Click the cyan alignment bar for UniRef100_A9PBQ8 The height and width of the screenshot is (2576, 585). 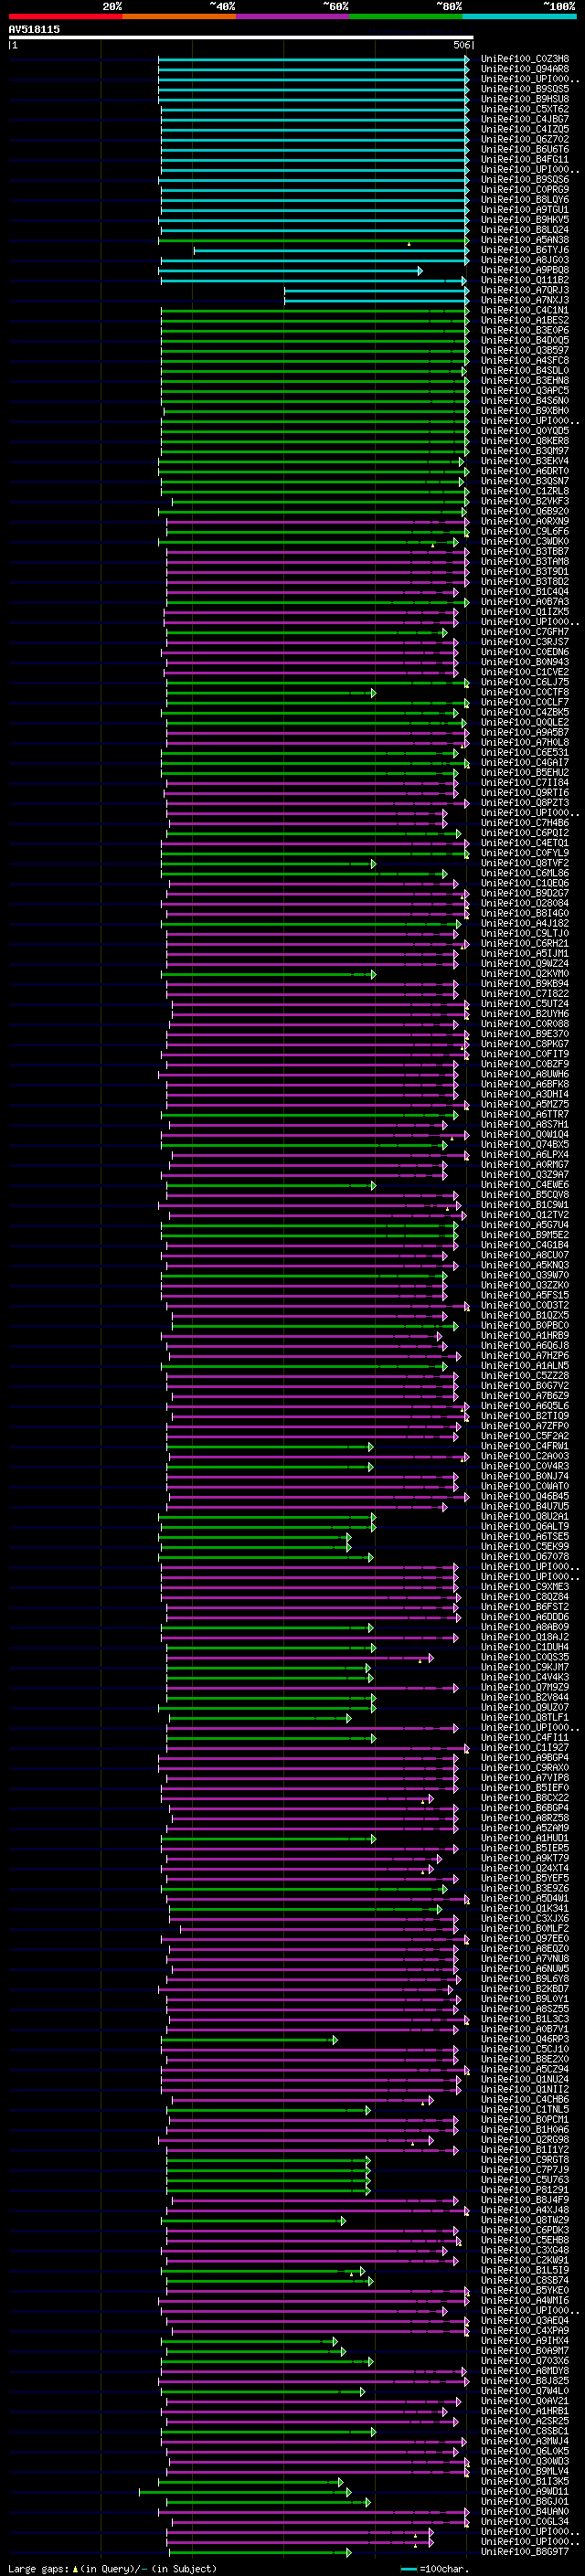coord(290,270)
